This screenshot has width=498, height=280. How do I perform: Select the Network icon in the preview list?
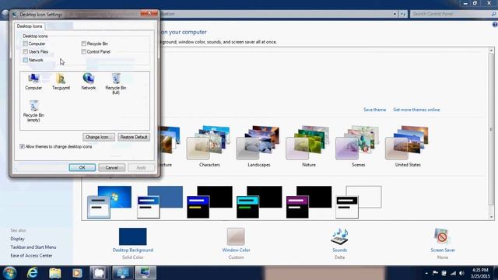click(88, 81)
